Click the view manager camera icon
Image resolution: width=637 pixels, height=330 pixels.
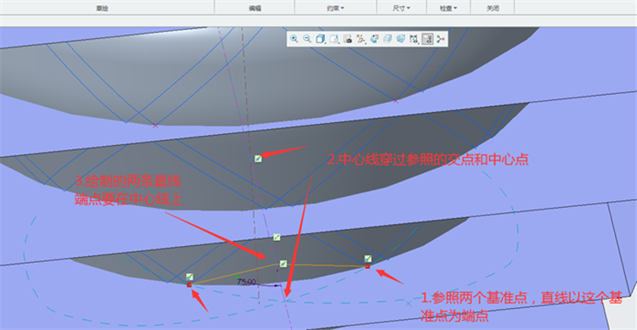[x=347, y=39]
